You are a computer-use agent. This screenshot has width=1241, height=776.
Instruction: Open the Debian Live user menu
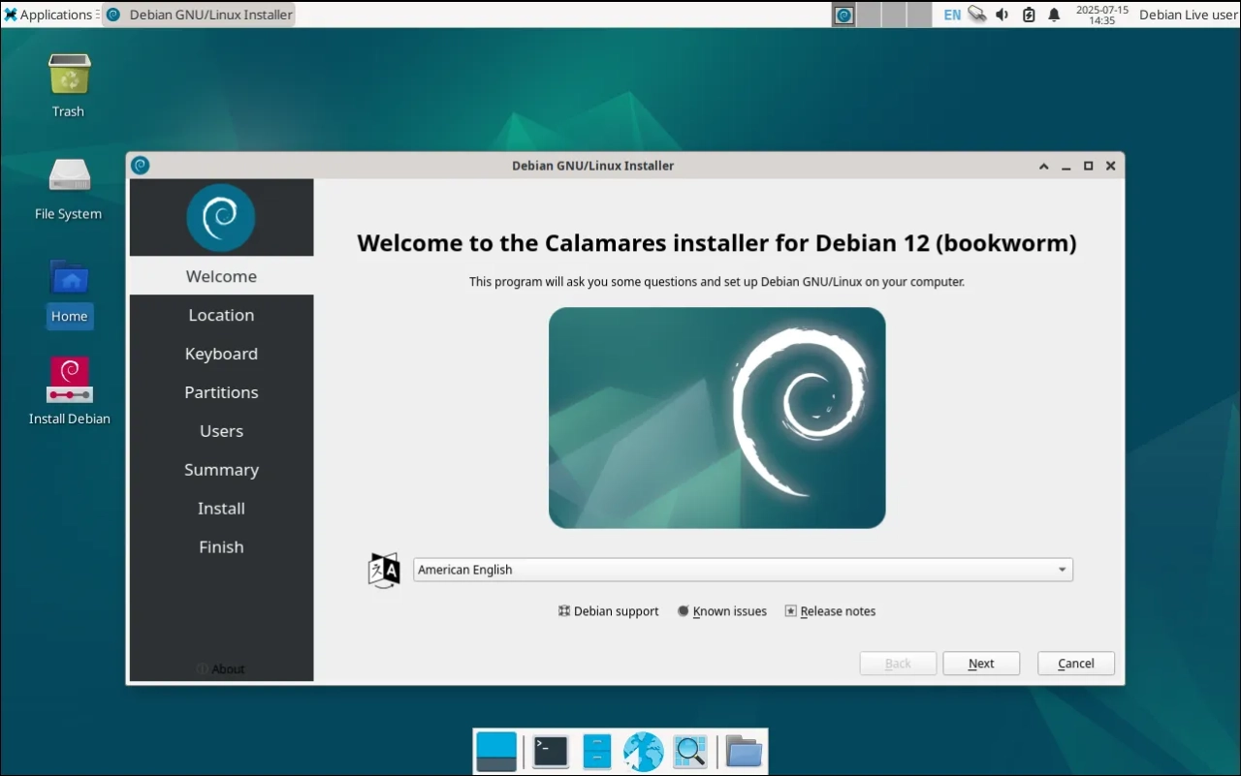(1188, 15)
